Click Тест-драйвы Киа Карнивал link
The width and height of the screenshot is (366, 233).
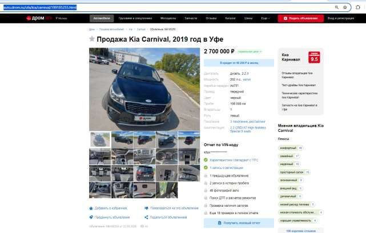[x=299, y=85]
